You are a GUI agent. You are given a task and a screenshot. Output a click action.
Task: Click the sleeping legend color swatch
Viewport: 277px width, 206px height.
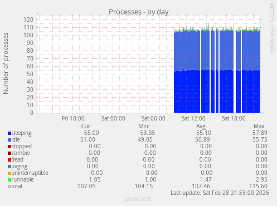pyautogui.click(x=9, y=133)
